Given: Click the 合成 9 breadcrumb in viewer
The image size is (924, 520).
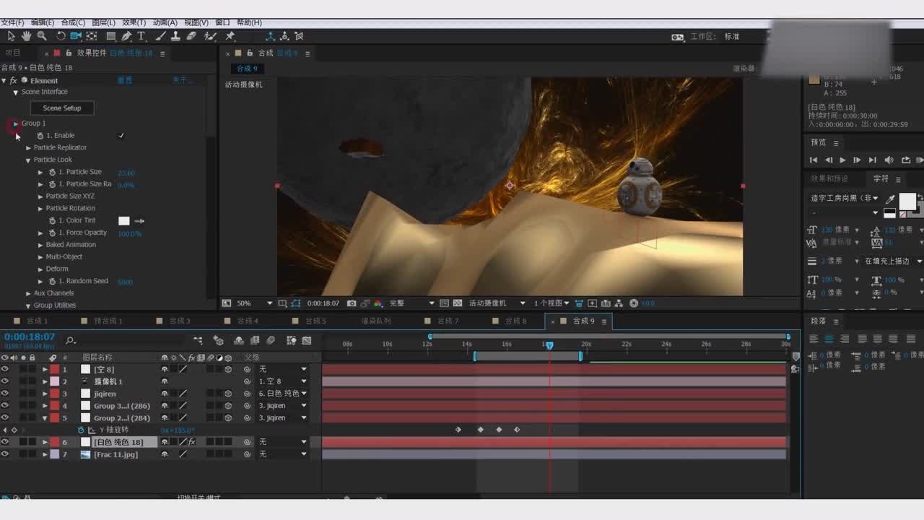Looking at the screenshot, I should [247, 69].
